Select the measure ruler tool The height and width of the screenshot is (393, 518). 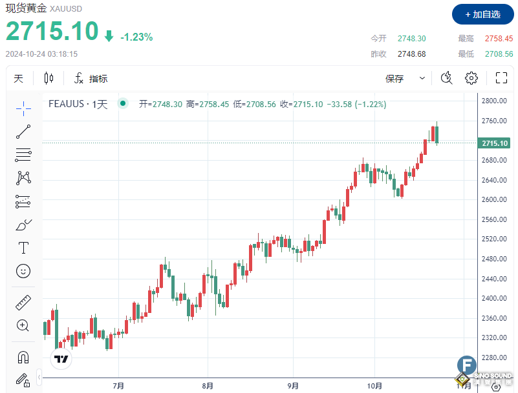[x=23, y=302]
